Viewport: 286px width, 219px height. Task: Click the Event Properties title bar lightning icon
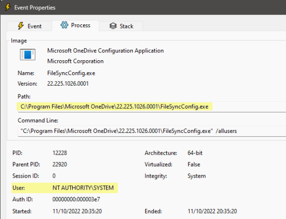7,7
